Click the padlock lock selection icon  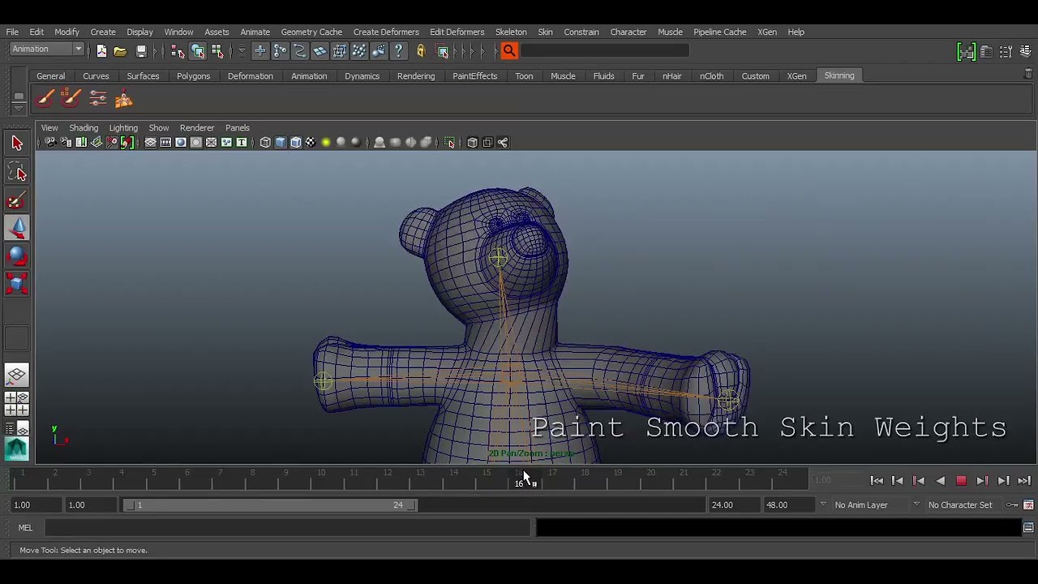tap(420, 51)
